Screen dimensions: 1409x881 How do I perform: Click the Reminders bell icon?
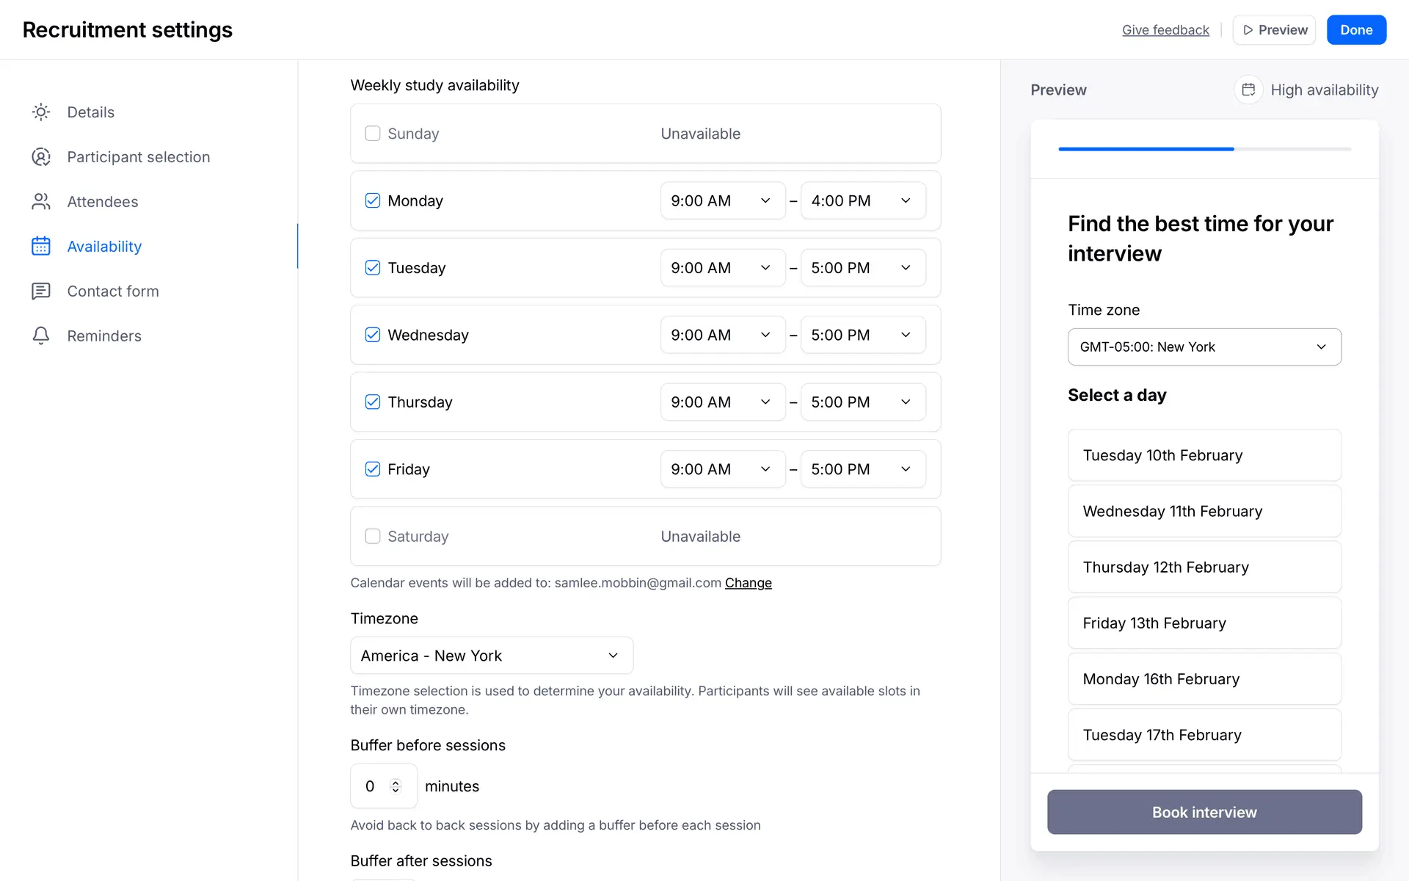click(41, 336)
